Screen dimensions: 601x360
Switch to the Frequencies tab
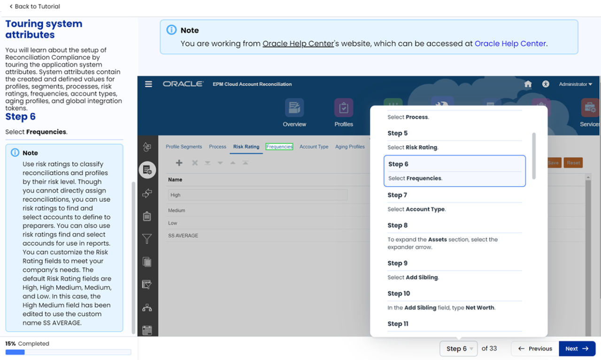(x=279, y=147)
